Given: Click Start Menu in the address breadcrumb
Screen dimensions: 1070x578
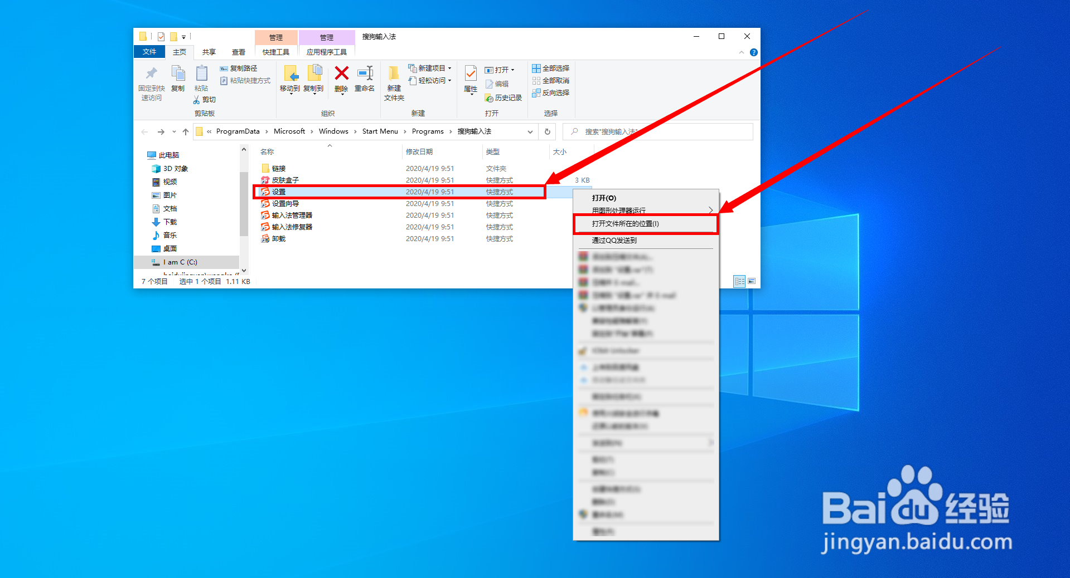Looking at the screenshot, I should [380, 131].
